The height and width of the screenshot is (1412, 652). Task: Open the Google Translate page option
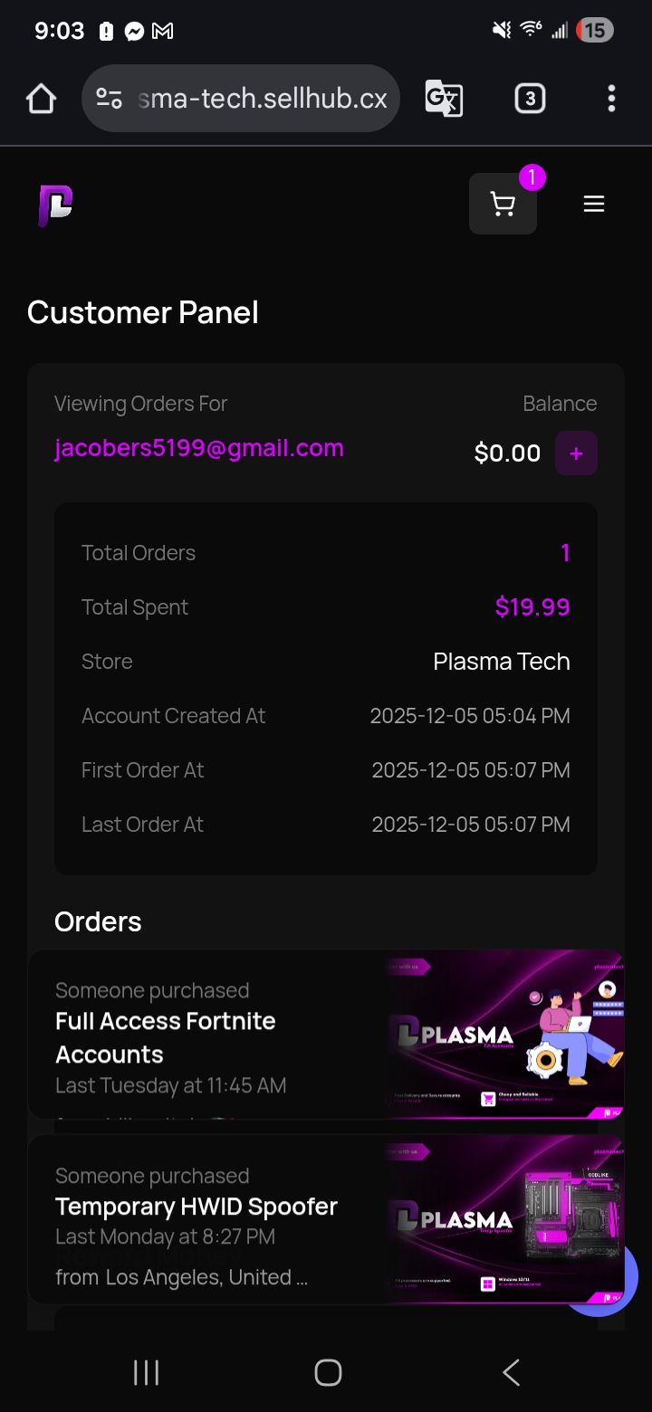point(444,99)
